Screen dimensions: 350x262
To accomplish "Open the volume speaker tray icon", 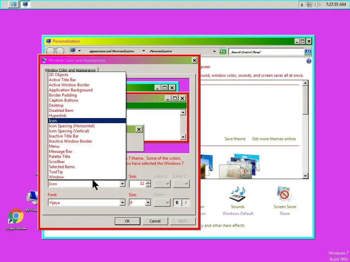I will [x=317, y=4].
